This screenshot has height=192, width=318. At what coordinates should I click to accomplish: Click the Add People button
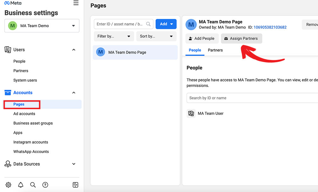coord(202,38)
